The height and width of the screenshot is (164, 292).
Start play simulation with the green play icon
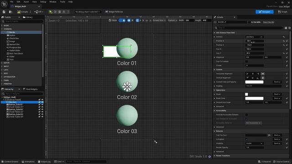(51, 12)
